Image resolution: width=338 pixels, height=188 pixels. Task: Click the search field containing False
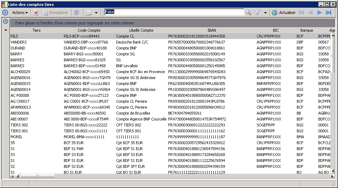point(174,12)
